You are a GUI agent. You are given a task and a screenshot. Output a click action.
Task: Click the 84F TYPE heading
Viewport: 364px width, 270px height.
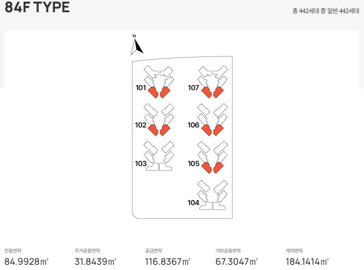click(x=37, y=7)
